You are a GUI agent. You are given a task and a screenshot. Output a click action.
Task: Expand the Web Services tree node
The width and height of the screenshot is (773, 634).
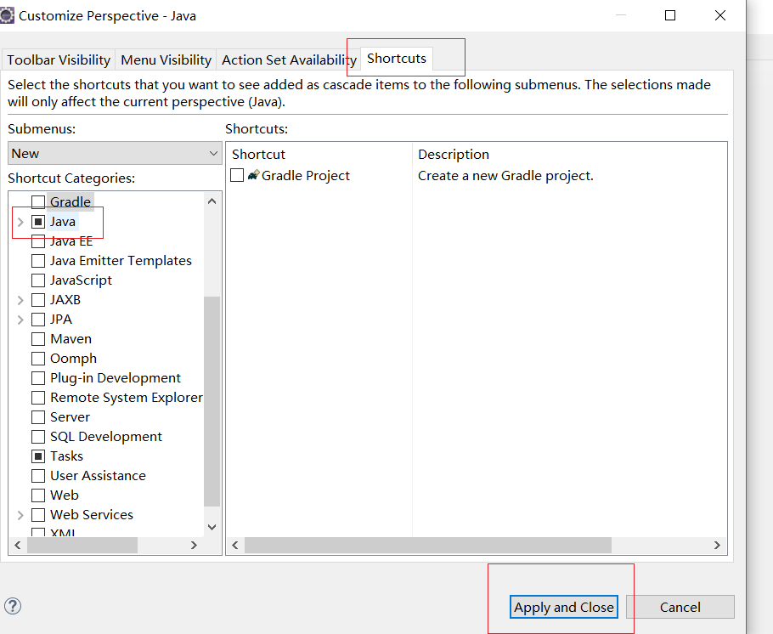coord(20,515)
